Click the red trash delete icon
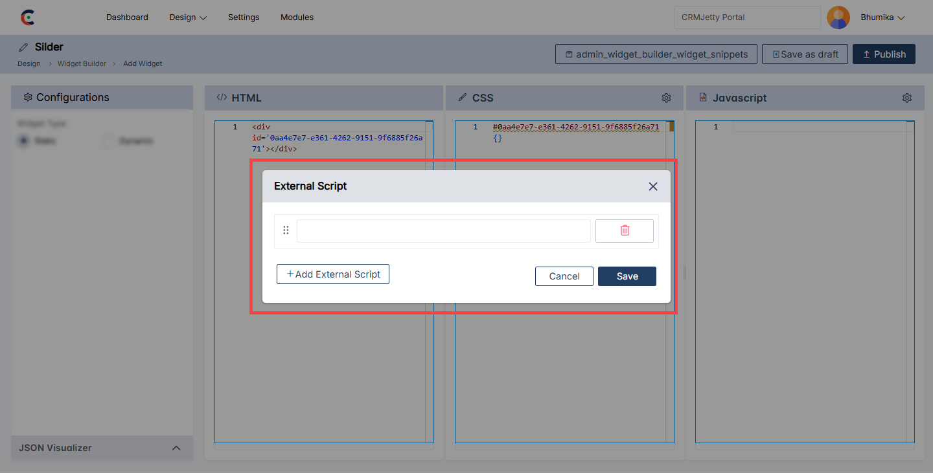 click(624, 231)
